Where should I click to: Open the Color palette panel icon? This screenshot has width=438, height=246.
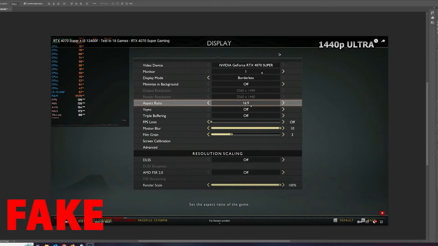(x=433, y=18)
